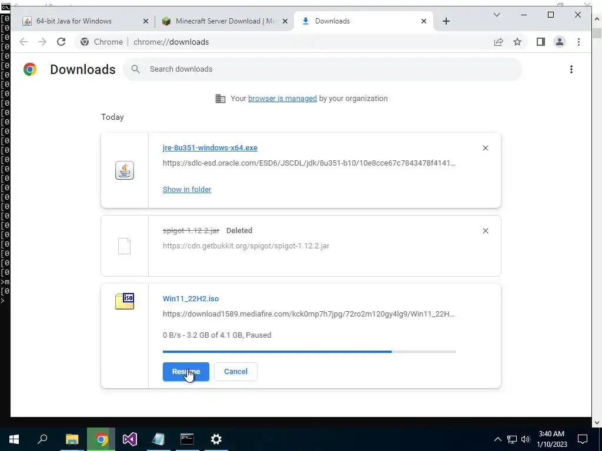The height and width of the screenshot is (451, 602).
Task: Close the 64-bit Java for Windows tab
Action: coord(146,21)
